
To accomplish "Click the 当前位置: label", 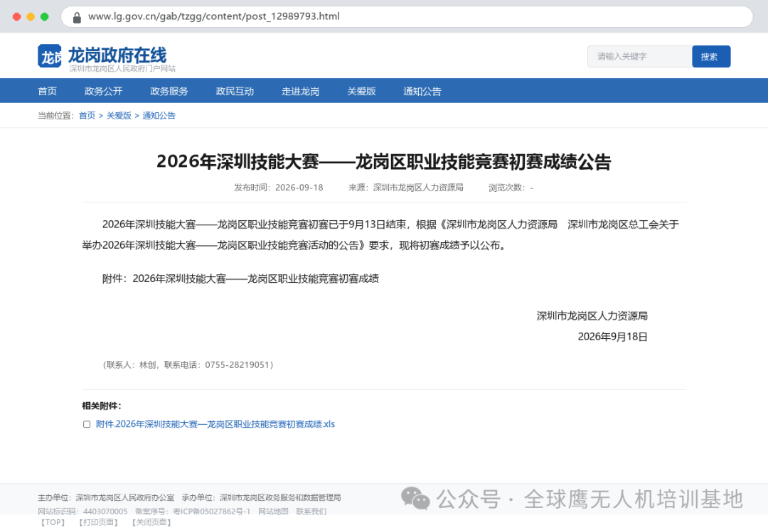I will click(x=56, y=116).
